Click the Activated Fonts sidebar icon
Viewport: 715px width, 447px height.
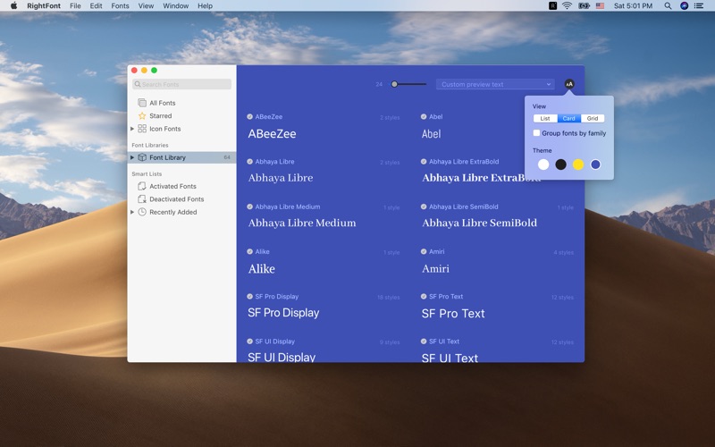pyautogui.click(x=142, y=186)
